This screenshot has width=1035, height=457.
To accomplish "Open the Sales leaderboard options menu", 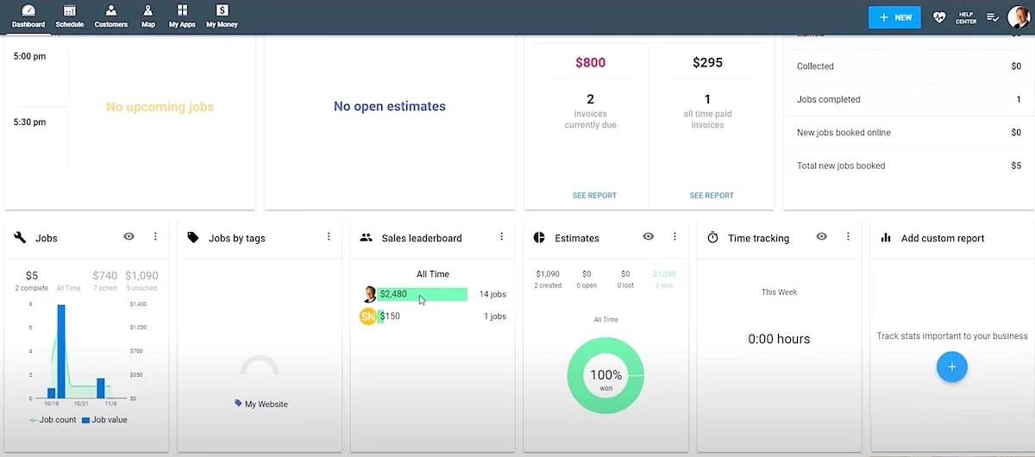I will click(x=502, y=236).
